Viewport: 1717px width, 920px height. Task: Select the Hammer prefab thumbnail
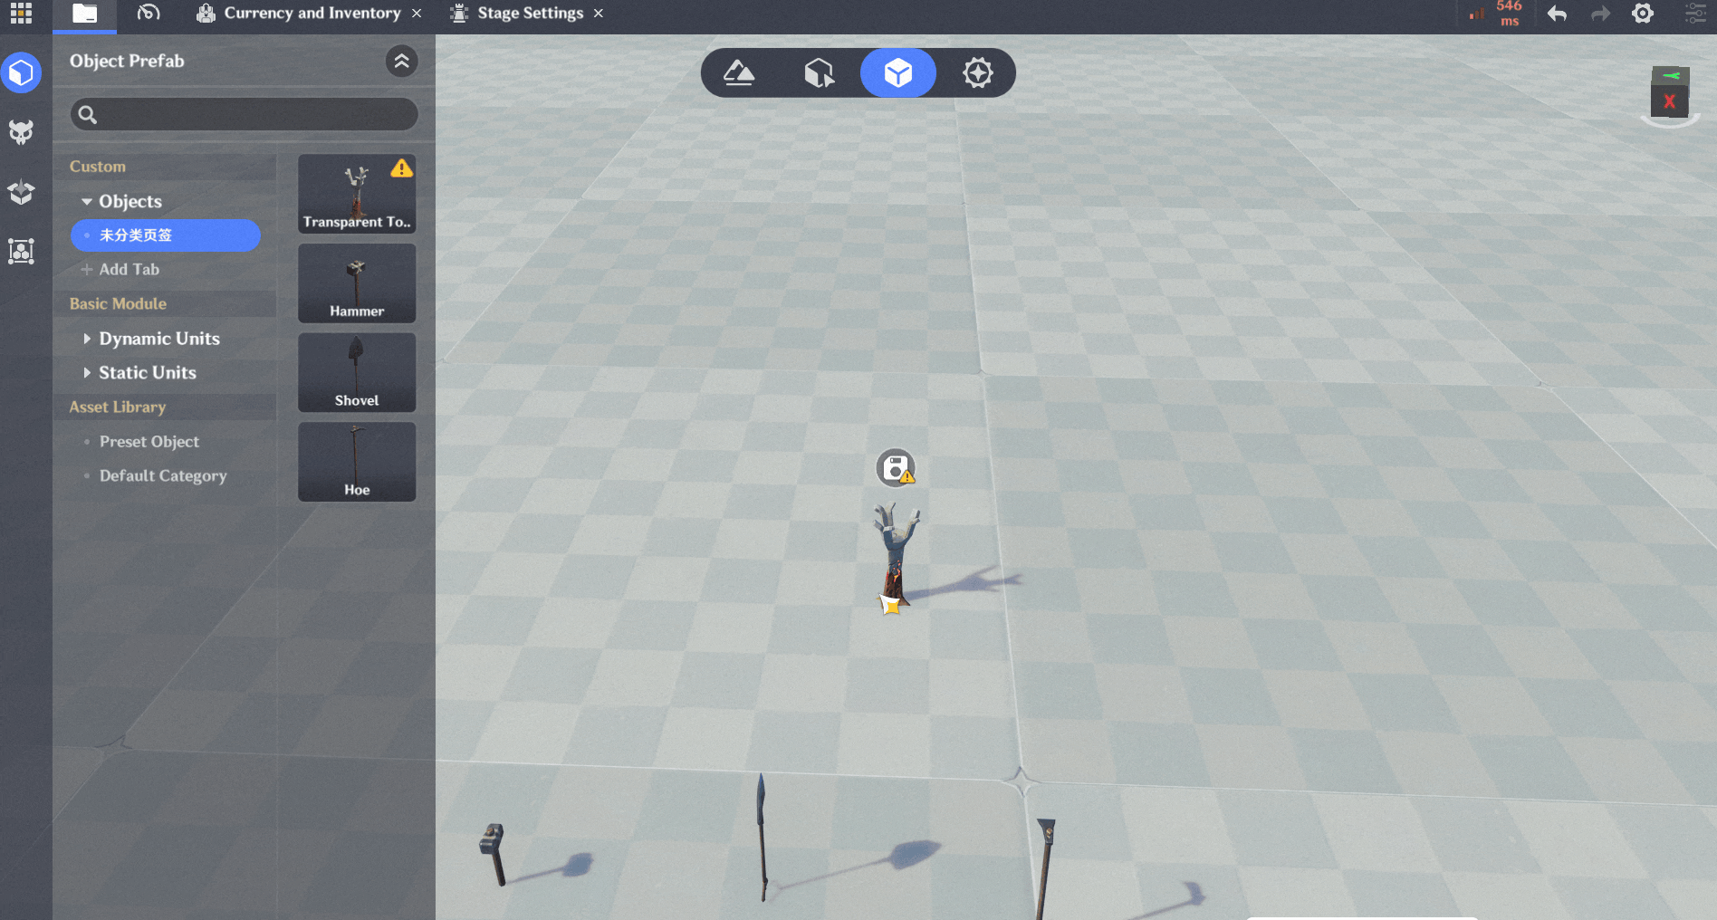tap(357, 283)
